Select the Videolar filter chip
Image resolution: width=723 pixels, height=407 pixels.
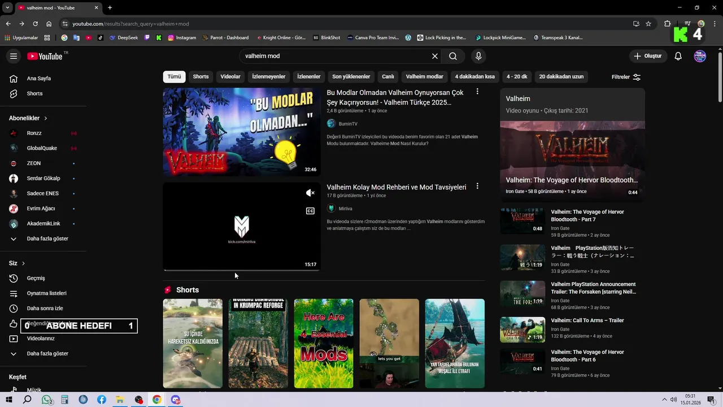point(230,77)
